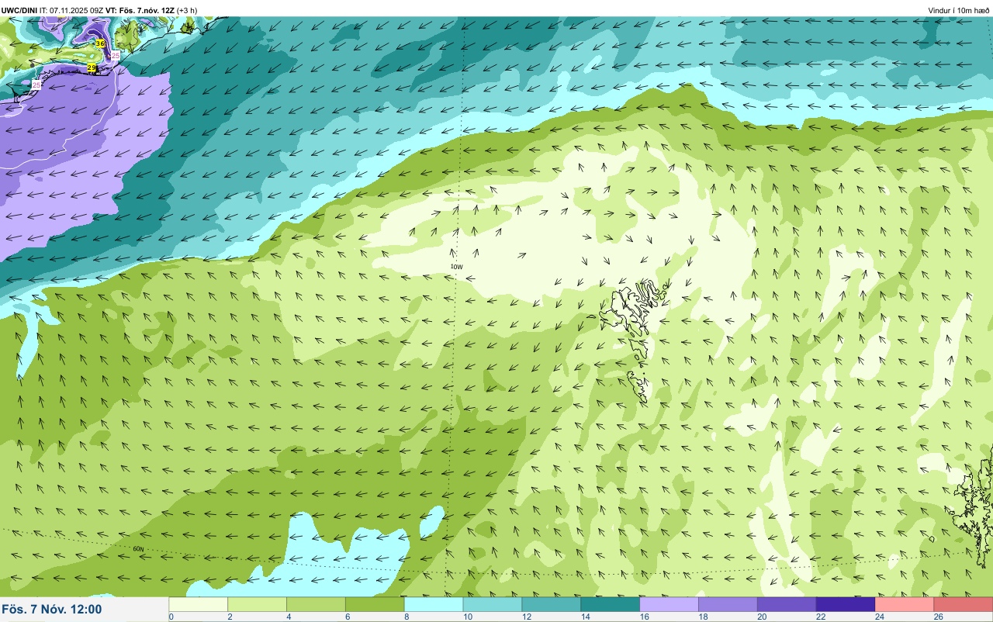This screenshot has height=622, width=993.
Task: Click the pale cyan 8–10 legend swatch
Action: click(x=434, y=604)
